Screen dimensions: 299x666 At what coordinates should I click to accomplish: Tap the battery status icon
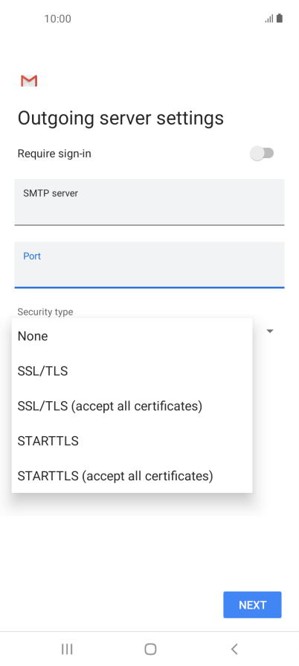coord(280,18)
